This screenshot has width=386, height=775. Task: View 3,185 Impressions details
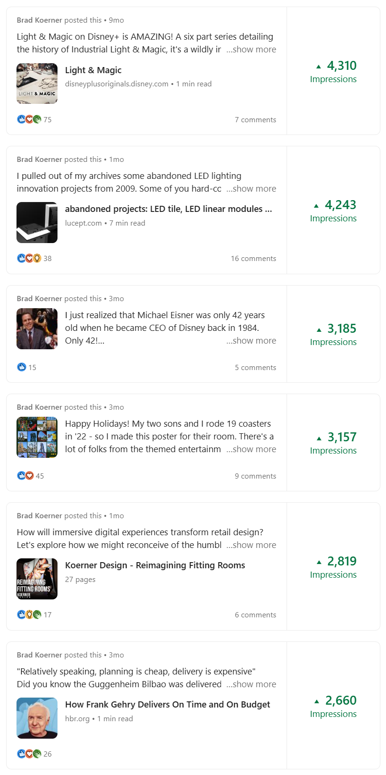(x=333, y=334)
